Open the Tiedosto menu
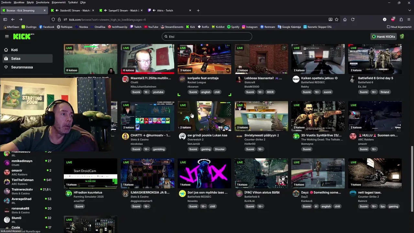Screen dimensions: 414x233 (6, 2)
